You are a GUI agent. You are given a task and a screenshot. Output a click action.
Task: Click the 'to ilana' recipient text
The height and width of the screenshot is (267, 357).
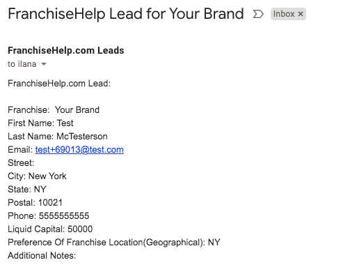(22, 64)
